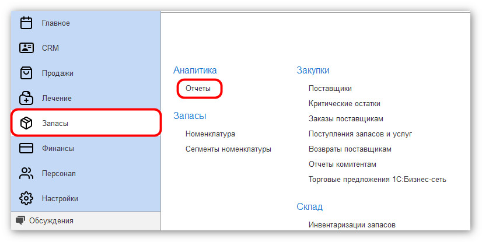
Task: Click the Склад group heading
Action: (309, 206)
